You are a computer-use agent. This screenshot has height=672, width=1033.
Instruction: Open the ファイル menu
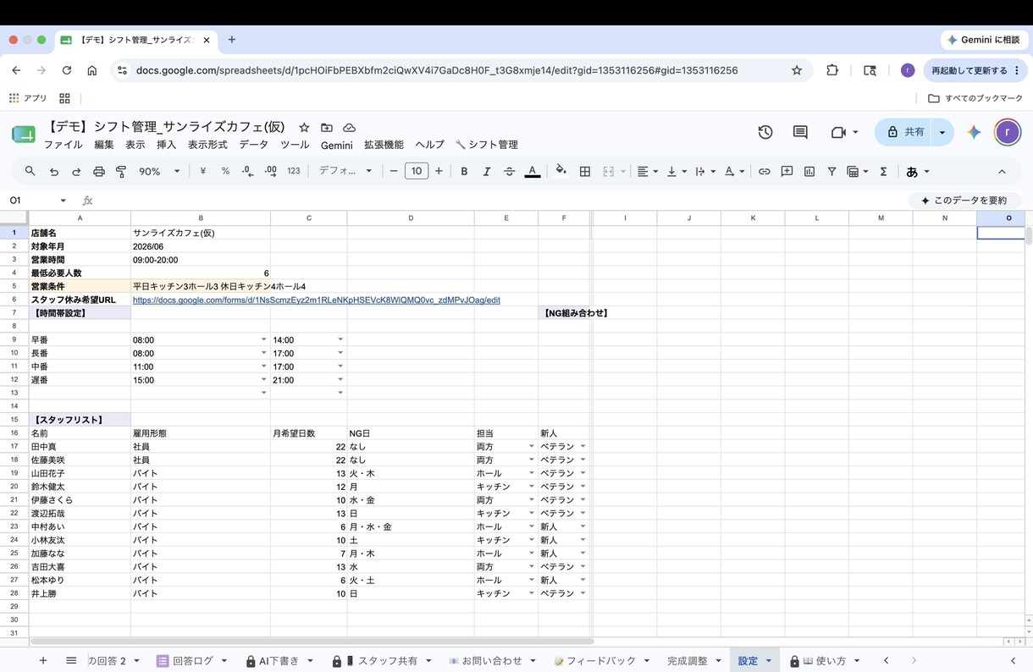[x=63, y=145]
